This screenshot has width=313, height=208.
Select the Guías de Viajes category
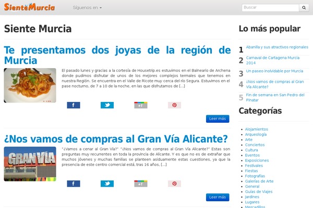(259, 191)
